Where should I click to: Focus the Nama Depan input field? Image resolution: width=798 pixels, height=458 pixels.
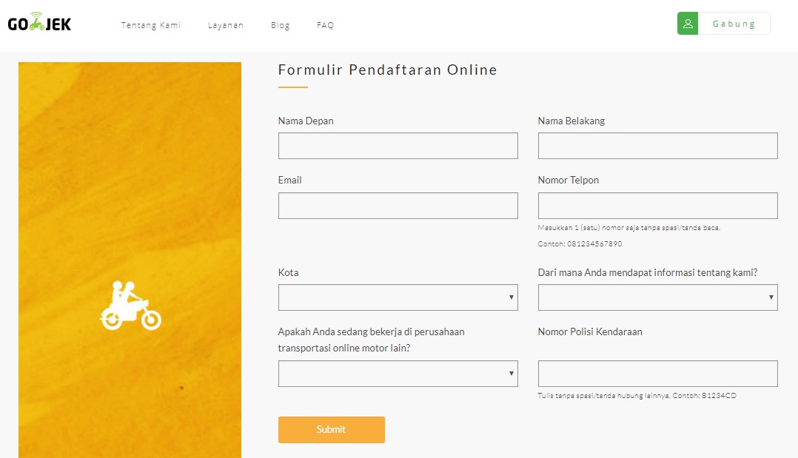tap(398, 146)
